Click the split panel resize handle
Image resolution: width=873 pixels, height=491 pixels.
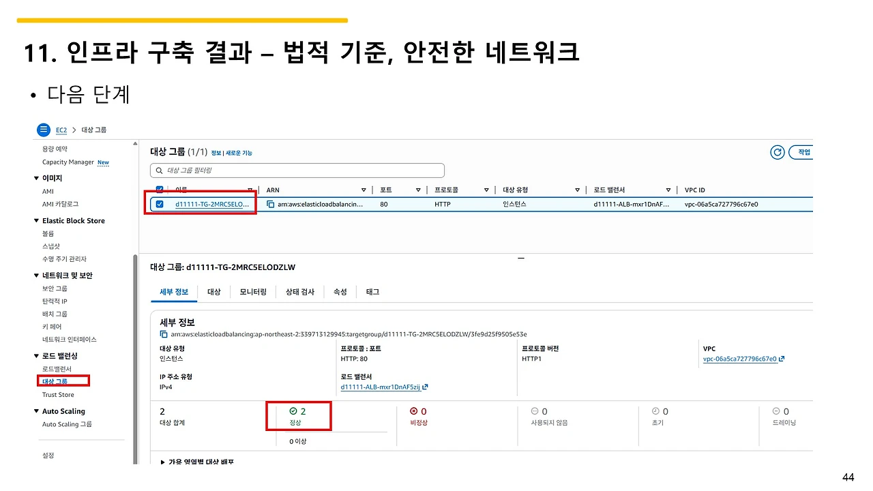click(x=521, y=258)
